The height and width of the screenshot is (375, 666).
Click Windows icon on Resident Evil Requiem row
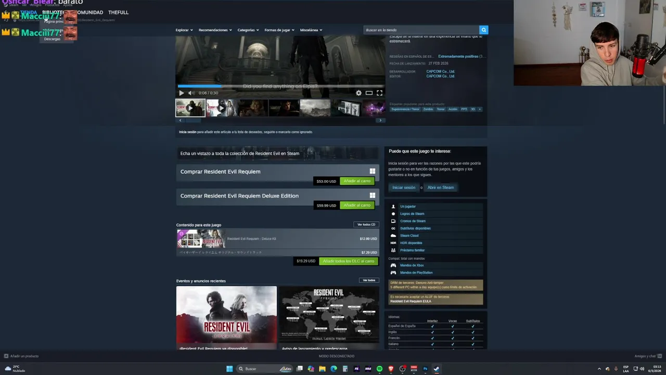373,171
